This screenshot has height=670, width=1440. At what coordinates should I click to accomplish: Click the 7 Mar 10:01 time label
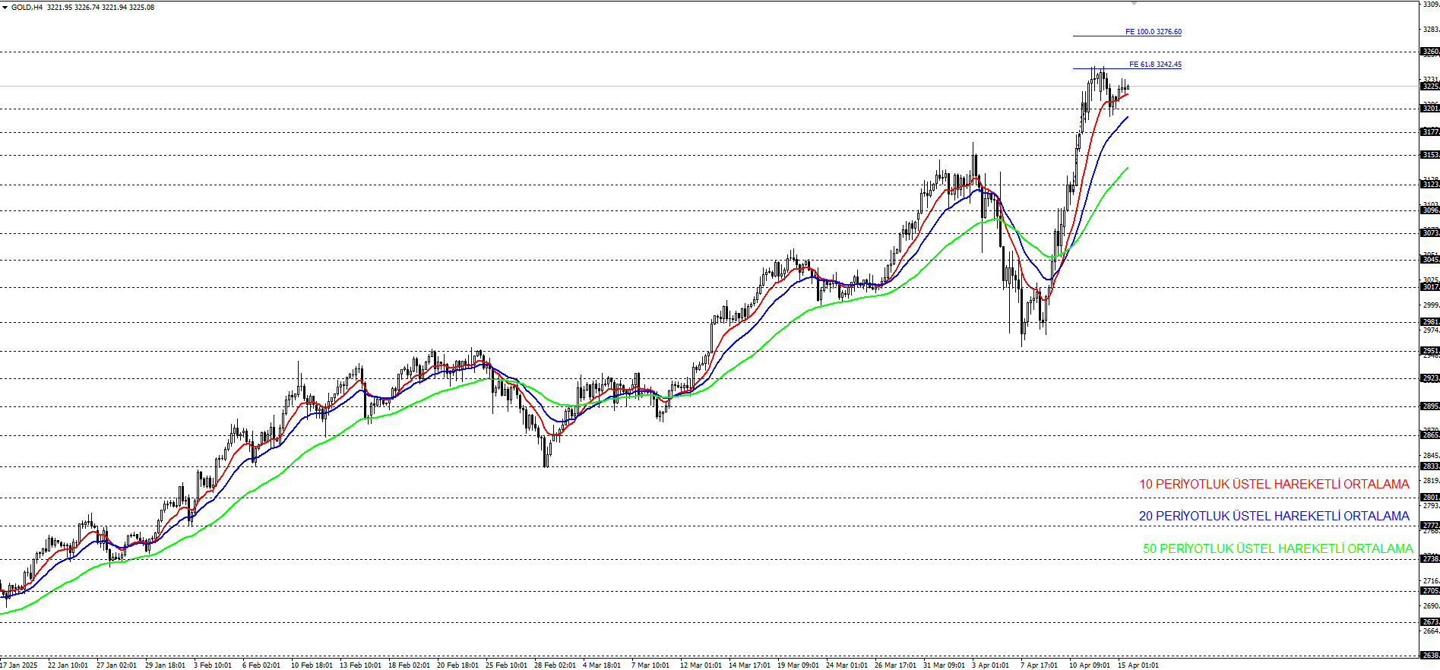[x=650, y=665]
